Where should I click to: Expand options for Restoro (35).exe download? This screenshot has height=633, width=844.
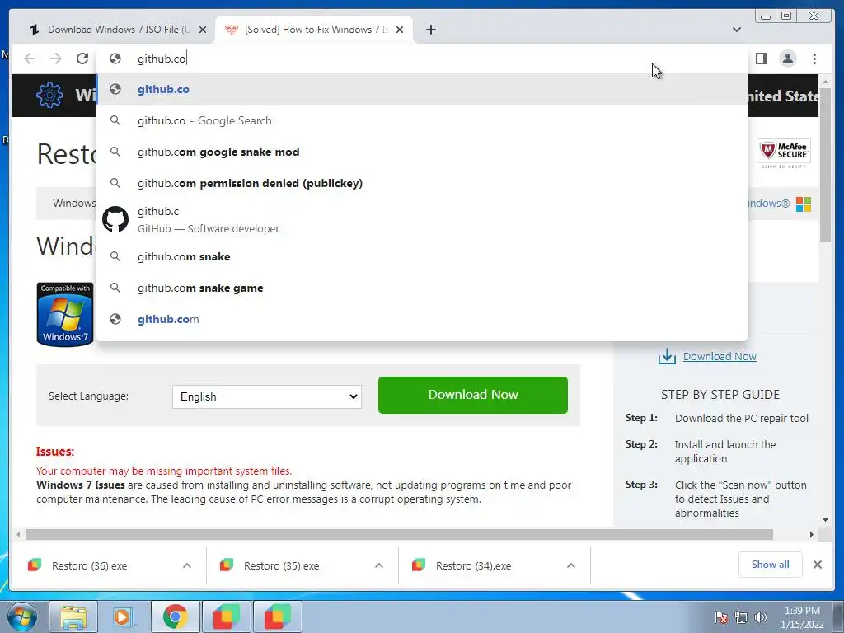pyautogui.click(x=379, y=565)
